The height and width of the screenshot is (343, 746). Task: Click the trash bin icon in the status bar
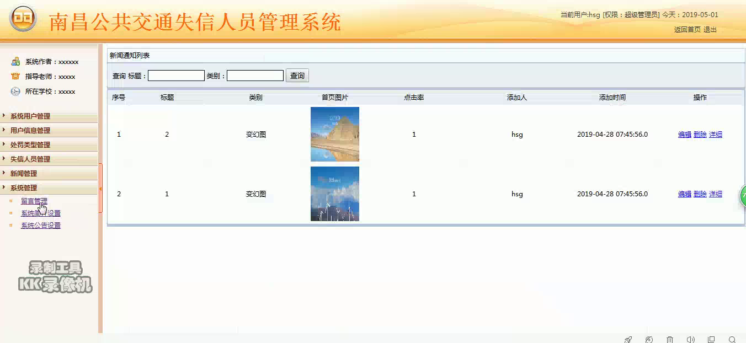pyautogui.click(x=670, y=340)
